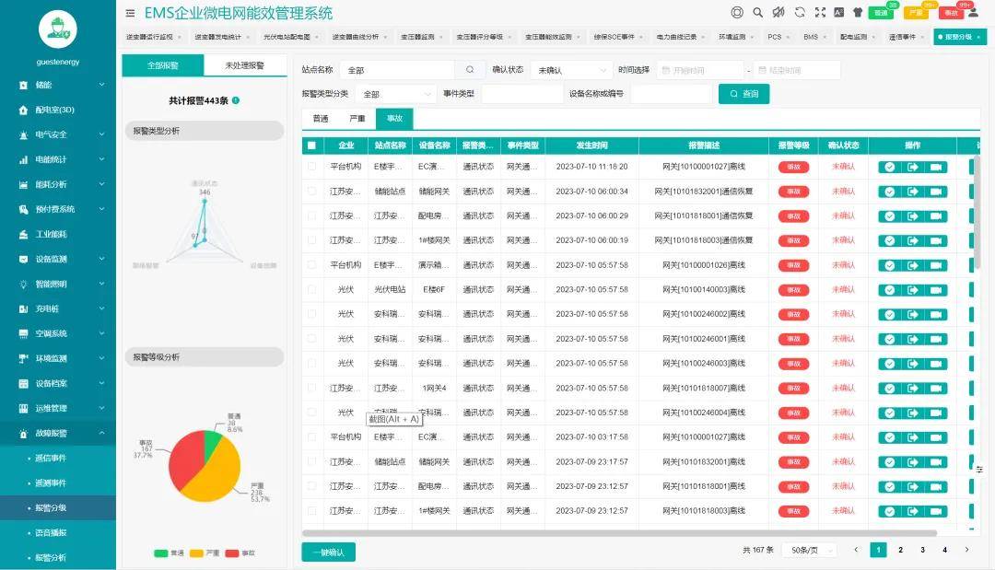This screenshot has width=995, height=570.
Task: Click the info icon beside 共计报警443条
Action: click(x=236, y=100)
